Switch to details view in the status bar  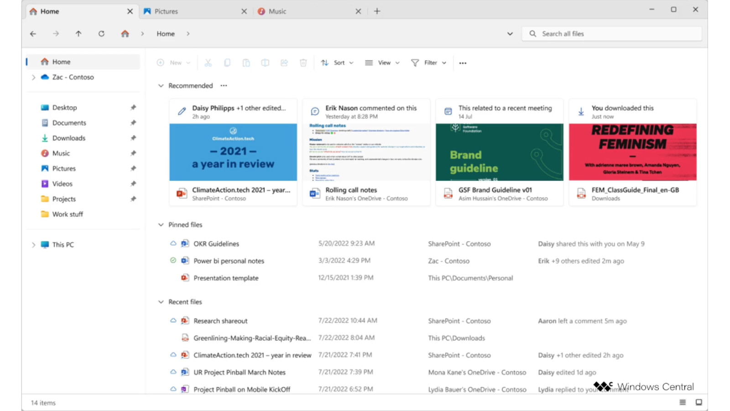click(682, 402)
